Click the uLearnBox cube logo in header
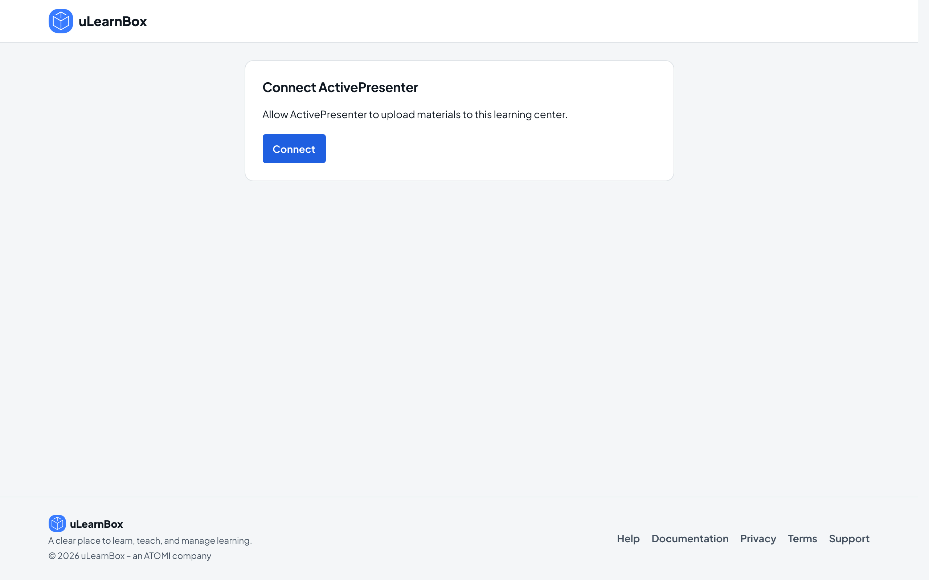Viewport: 929px width, 580px height. coord(61,21)
